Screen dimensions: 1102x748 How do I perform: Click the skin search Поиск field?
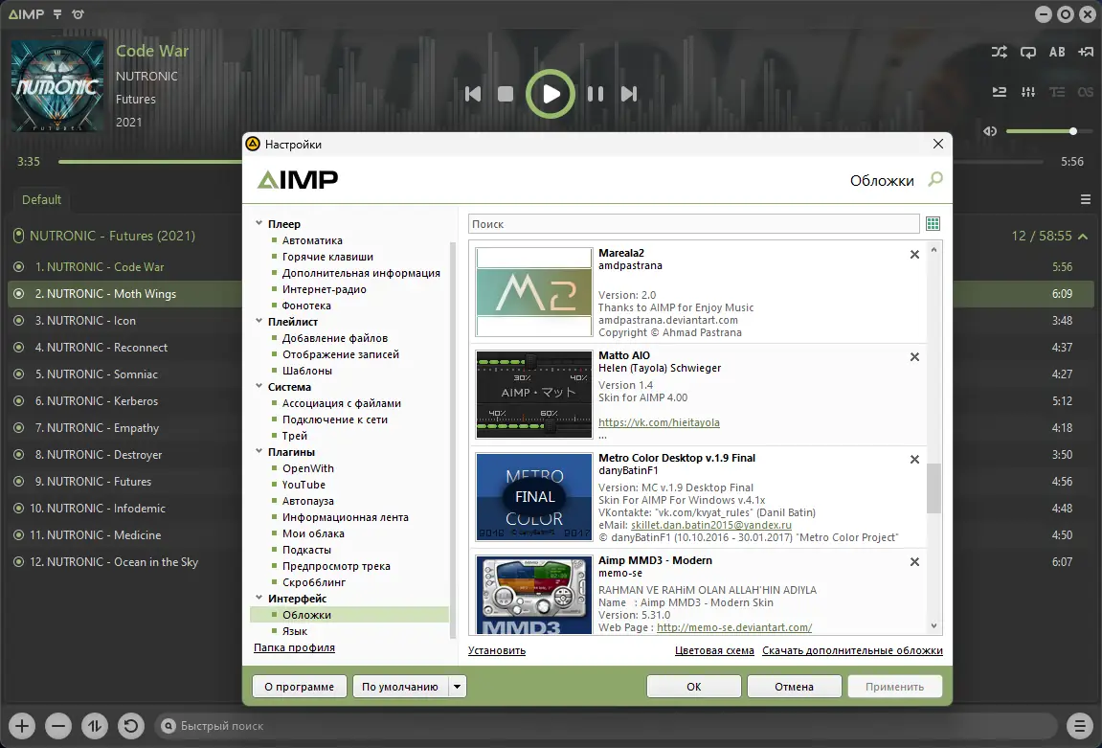coord(694,223)
